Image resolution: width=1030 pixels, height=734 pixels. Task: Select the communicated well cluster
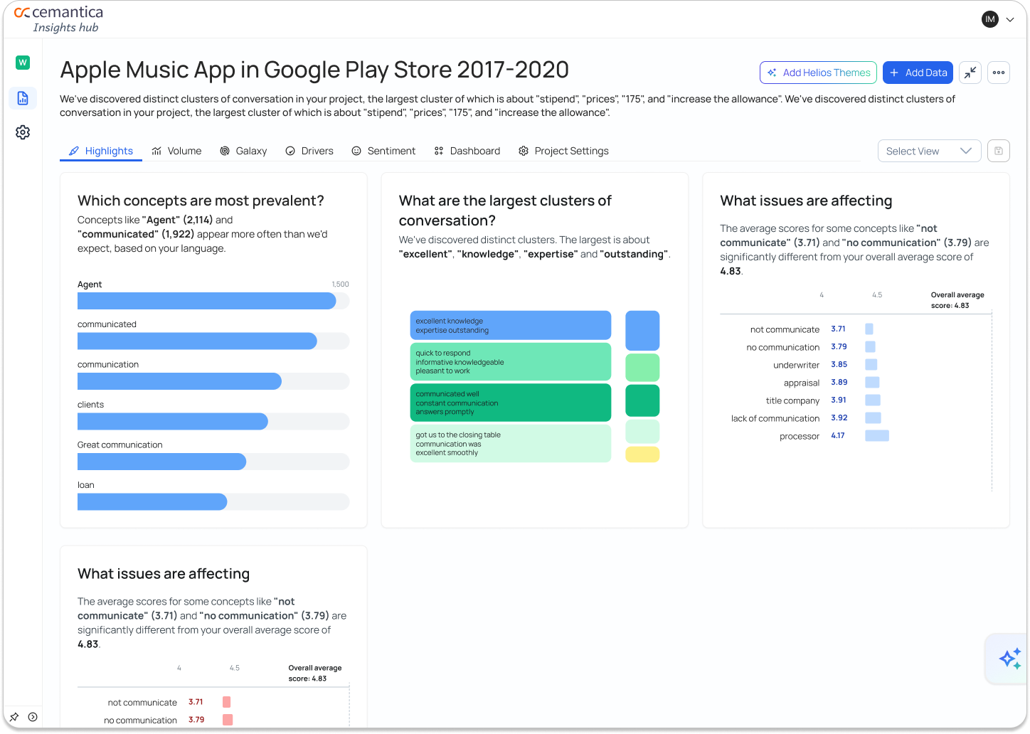coord(511,403)
